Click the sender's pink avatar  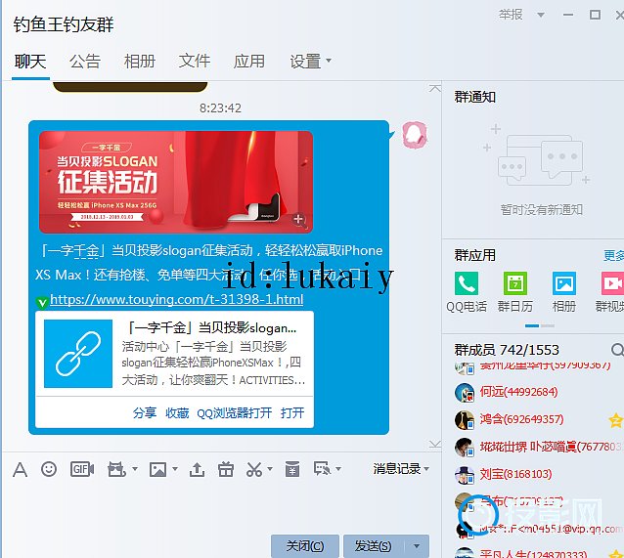(415, 135)
